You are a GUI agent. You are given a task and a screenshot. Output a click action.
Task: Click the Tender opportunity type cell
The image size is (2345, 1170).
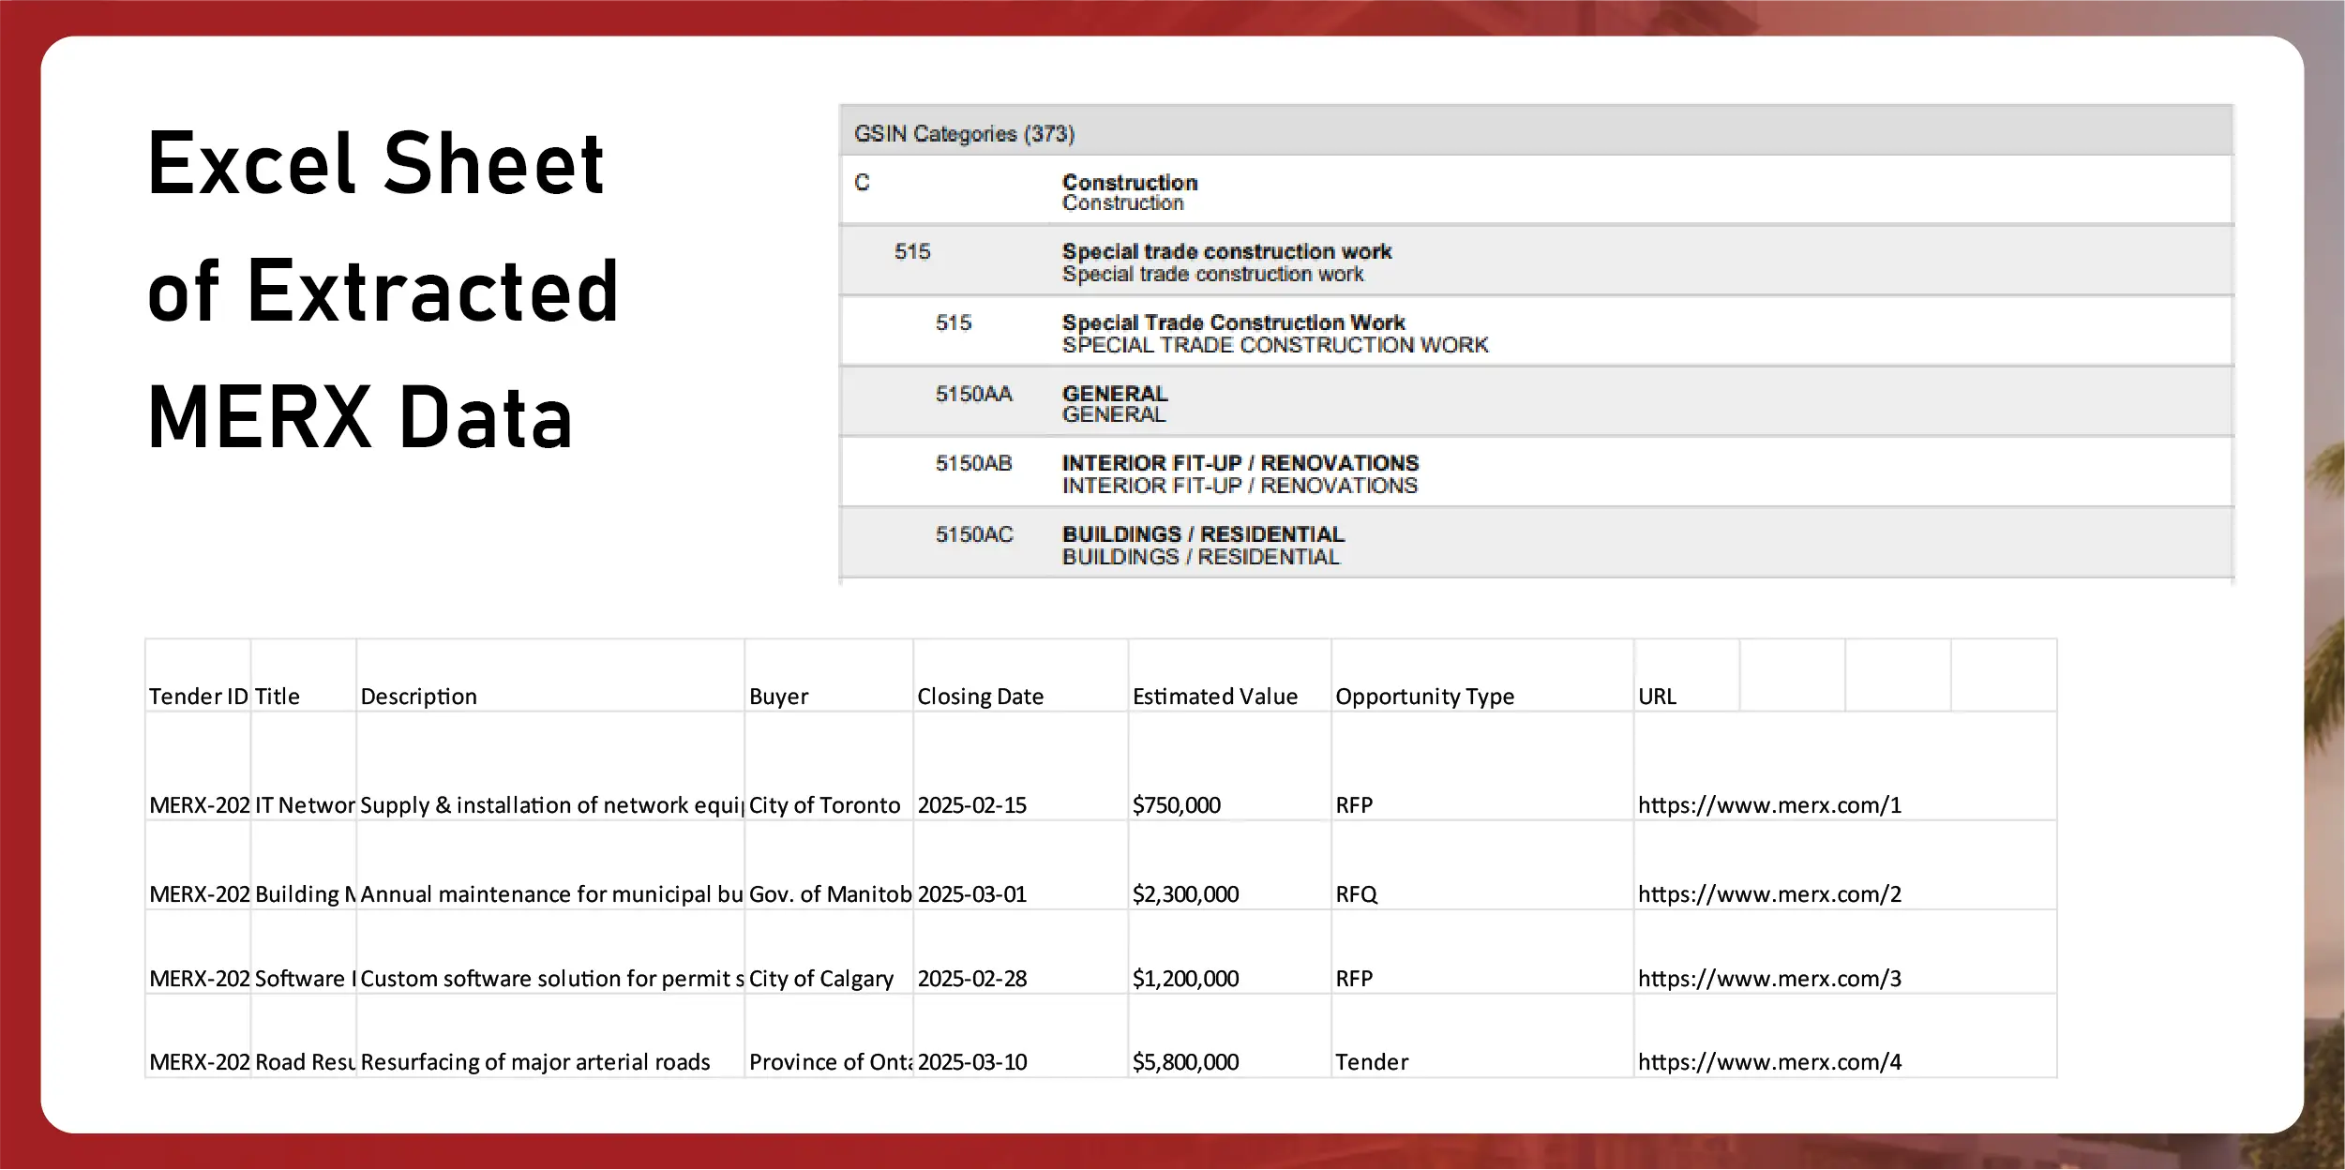click(x=1371, y=1062)
